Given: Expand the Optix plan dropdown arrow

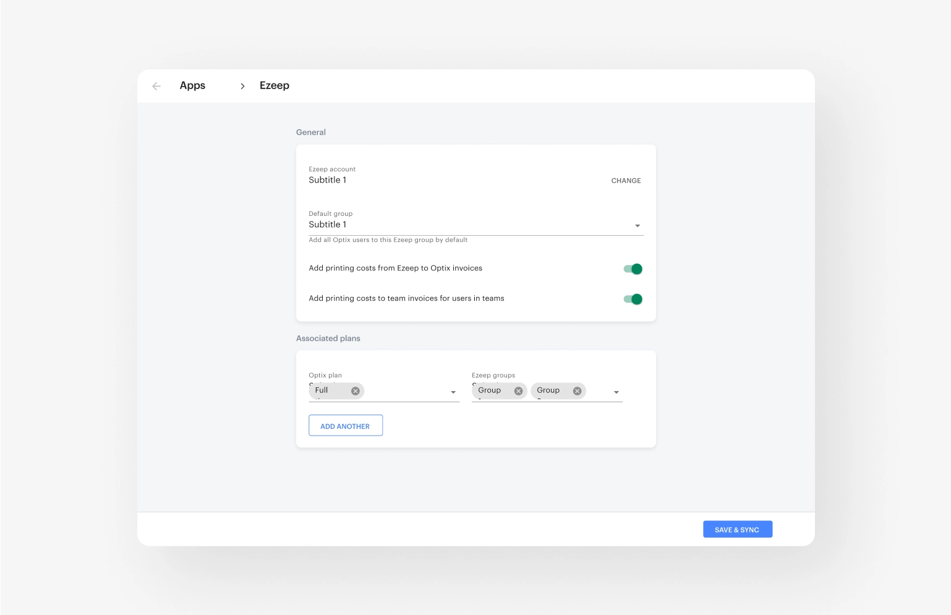Looking at the screenshot, I should click(453, 392).
